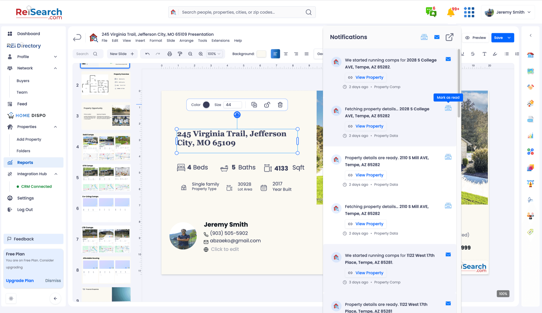The width and height of the screenshot is (542, 313).
Task: Open the bar chart icon in right sidebar
Action: pyautogui.click(x=530, y=136)
